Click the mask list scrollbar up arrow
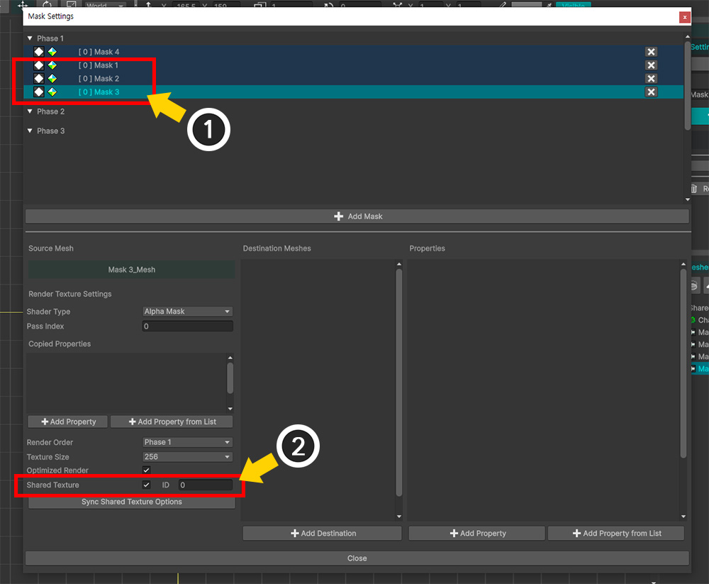 [687, 37]
